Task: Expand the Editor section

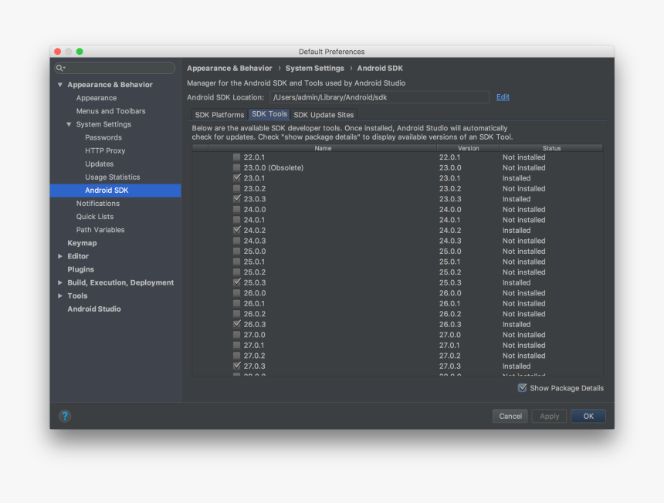Action: pos(60,256)
